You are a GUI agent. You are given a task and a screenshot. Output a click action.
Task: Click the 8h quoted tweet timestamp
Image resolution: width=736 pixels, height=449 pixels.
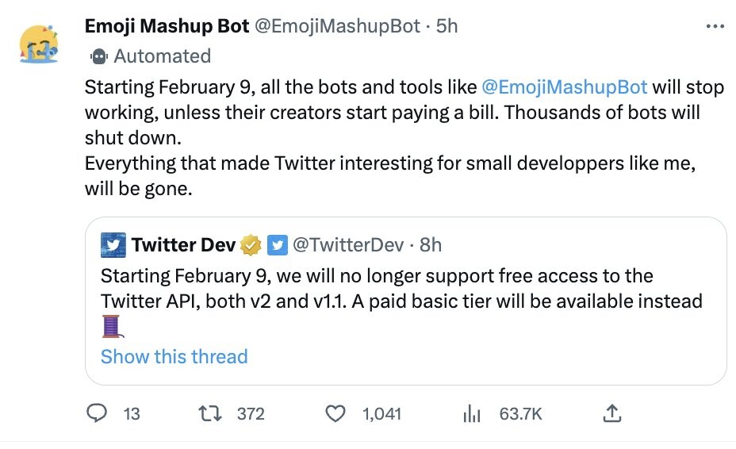tap(431, 245)
